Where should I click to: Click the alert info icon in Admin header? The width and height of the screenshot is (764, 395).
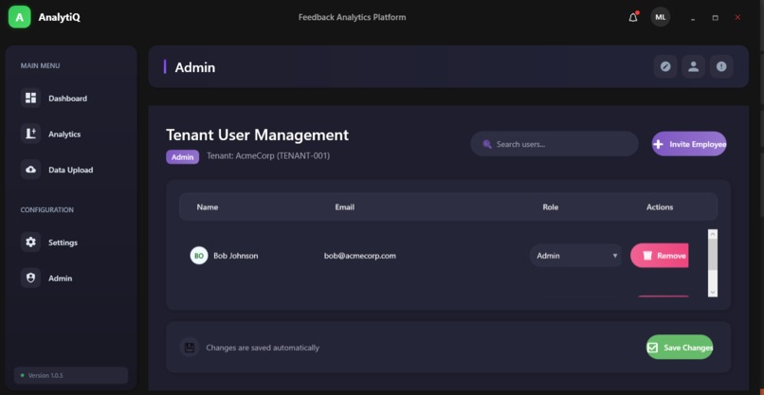(x=721, y=66)
